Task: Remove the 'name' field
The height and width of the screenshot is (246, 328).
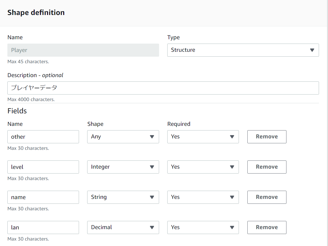Action: click(267, 197)
